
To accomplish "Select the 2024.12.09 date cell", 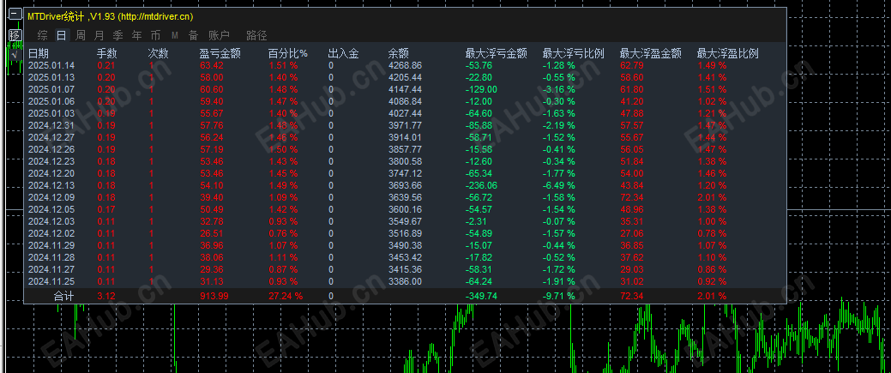I will [x=51, y=197].
